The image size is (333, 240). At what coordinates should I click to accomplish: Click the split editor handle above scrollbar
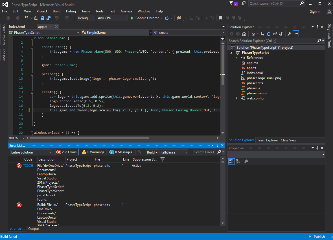(223, 38)
